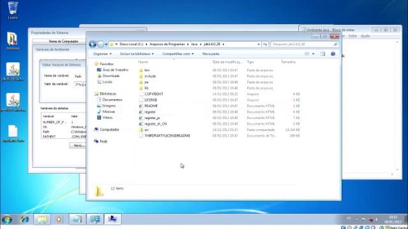
Task: Select the register HTML document
Action: click(150, 112)
